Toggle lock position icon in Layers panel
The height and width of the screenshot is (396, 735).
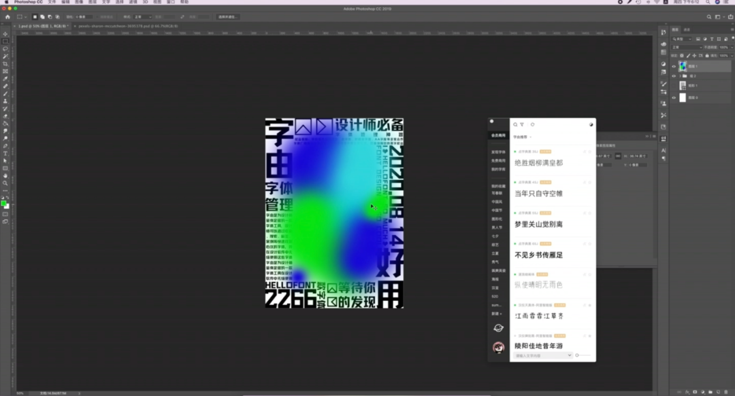(694, 56)
